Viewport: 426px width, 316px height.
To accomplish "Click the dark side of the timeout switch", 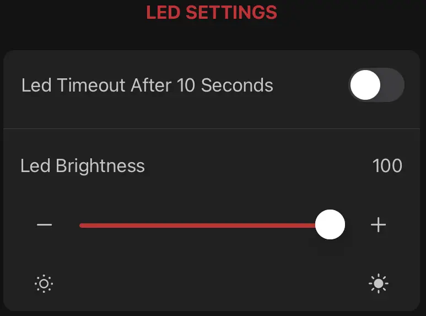I will [393, 85].
